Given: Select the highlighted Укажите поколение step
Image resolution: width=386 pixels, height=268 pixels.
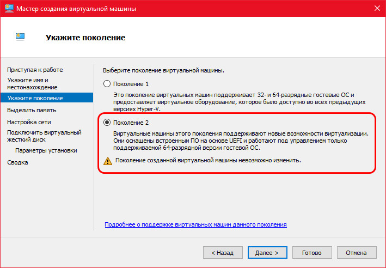Looking at the screenshot, I should tap(47, 98).
